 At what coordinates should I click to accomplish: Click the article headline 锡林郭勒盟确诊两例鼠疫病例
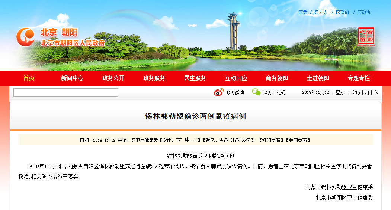pos(196,116)
